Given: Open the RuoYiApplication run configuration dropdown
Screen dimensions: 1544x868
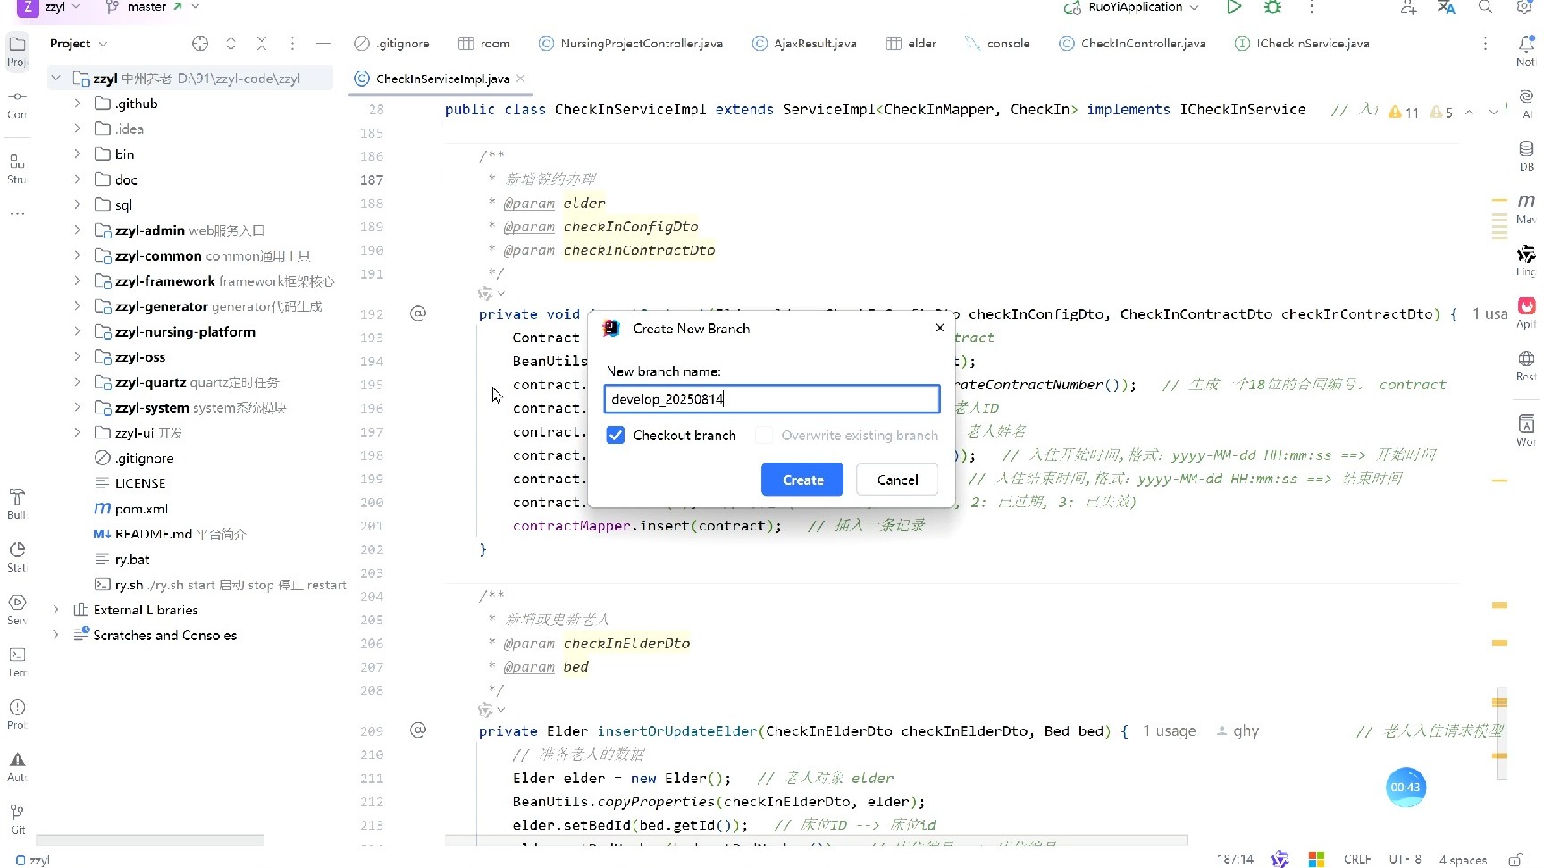Looking at the screenshot, I should (x=1132, y=7).
